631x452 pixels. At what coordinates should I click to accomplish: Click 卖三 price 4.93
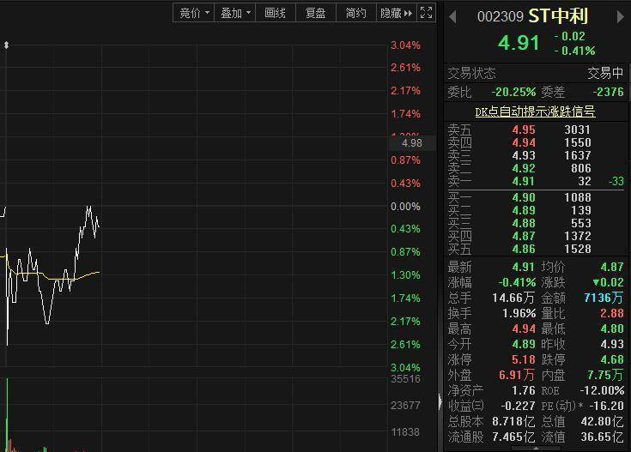click(524, 155)
